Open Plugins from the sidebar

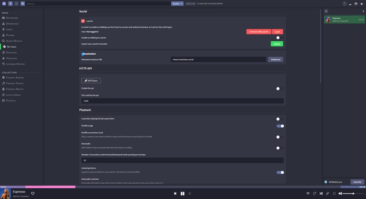8,35
